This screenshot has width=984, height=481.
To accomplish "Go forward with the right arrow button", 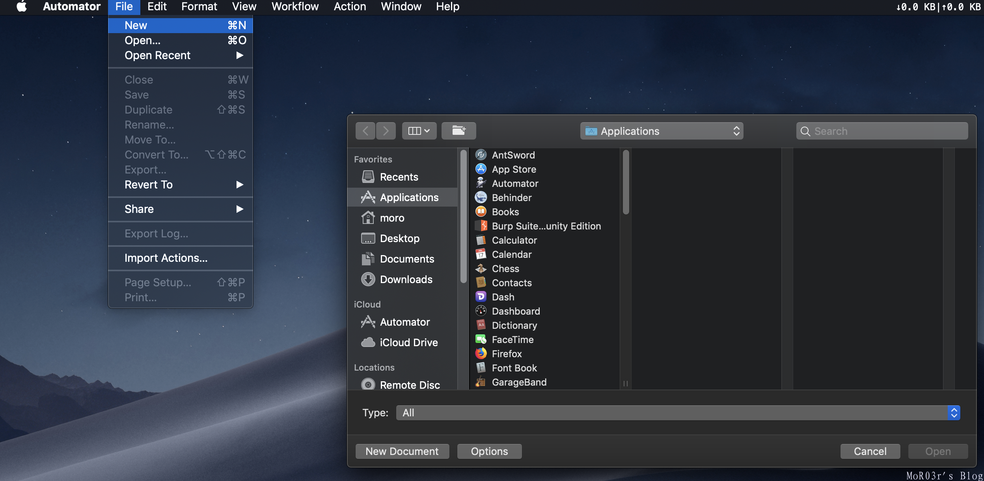I will 386,131.
